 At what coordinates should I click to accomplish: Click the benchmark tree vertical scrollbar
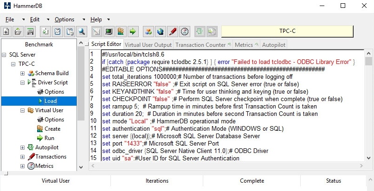coord(81,83)
